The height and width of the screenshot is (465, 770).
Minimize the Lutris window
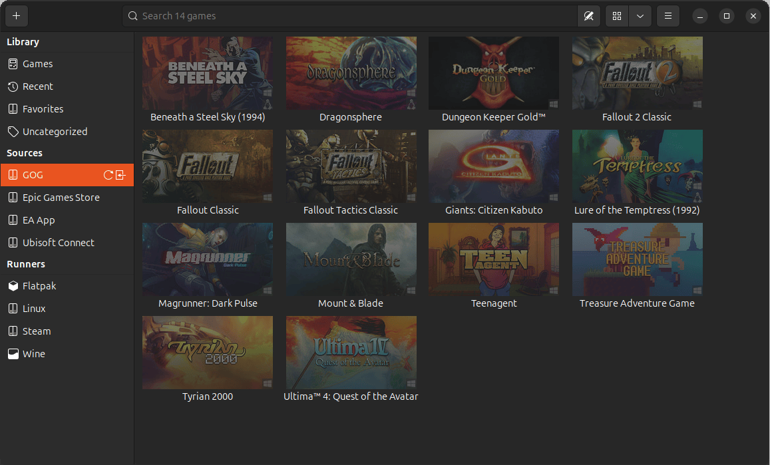click(699, 16)
